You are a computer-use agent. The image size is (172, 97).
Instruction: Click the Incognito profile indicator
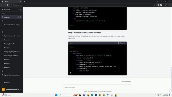click(164, 5)
